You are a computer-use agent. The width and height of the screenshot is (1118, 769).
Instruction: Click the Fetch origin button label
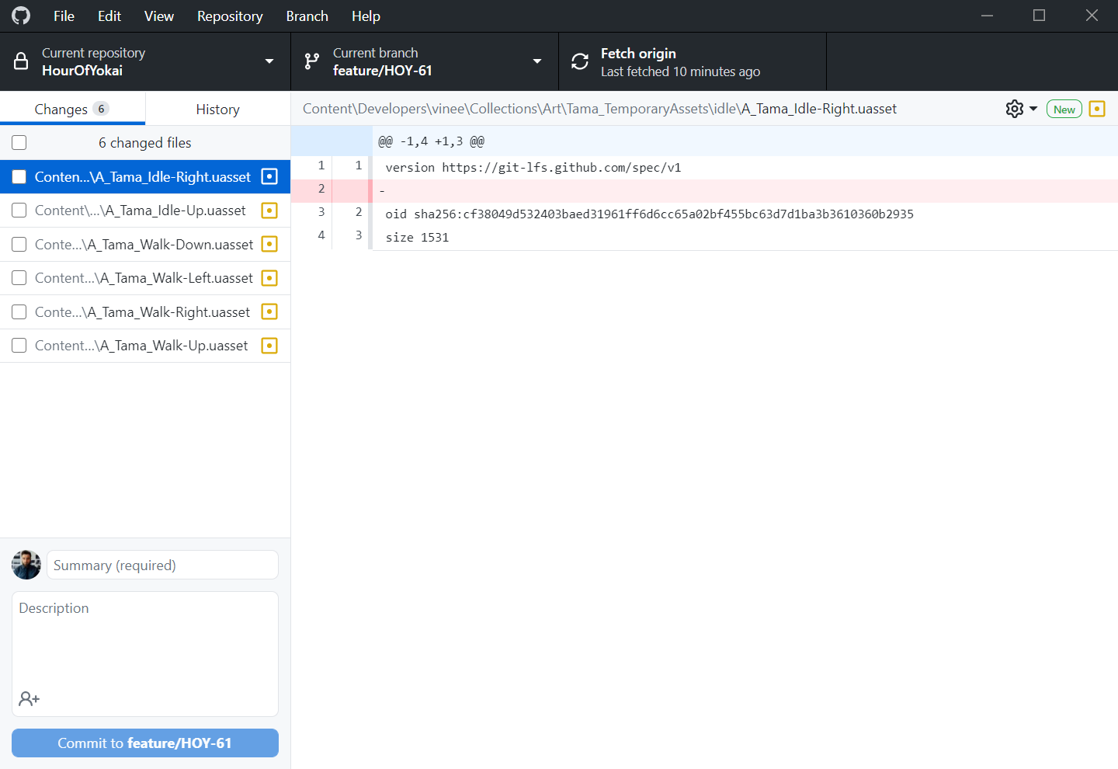point(638,54)
